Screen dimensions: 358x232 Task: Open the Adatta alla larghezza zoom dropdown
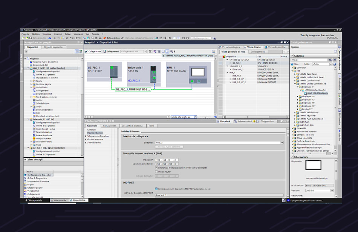(x=196, y=117)
